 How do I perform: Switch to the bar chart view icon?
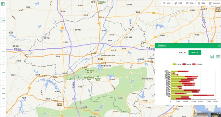(212, 57)
